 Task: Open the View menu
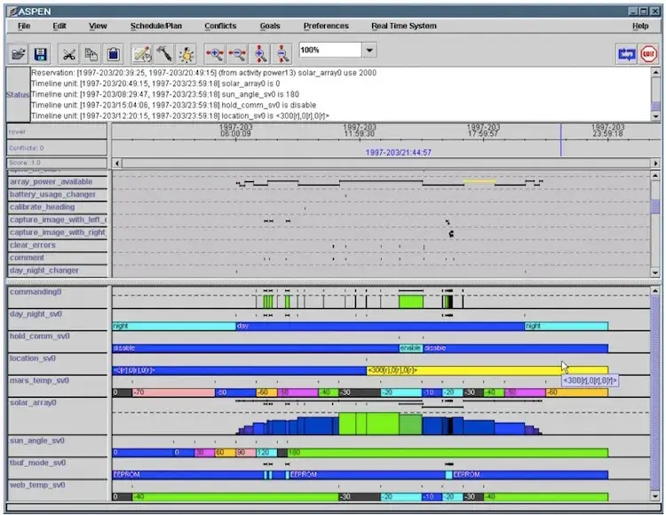tap(98, 26)
